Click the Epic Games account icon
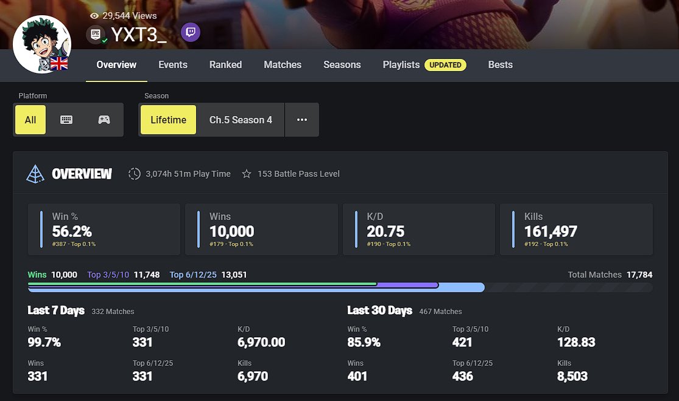Screen dimensions: 679x401 [x=96, y=34]
